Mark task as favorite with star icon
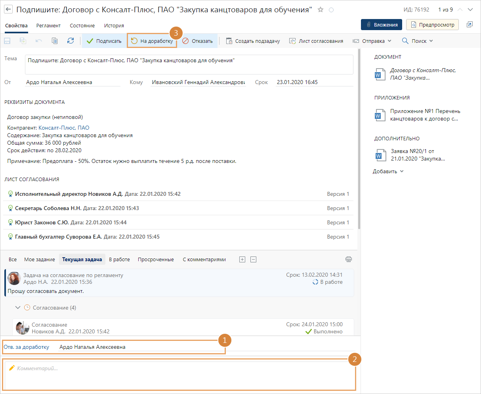 pos(321,10)
